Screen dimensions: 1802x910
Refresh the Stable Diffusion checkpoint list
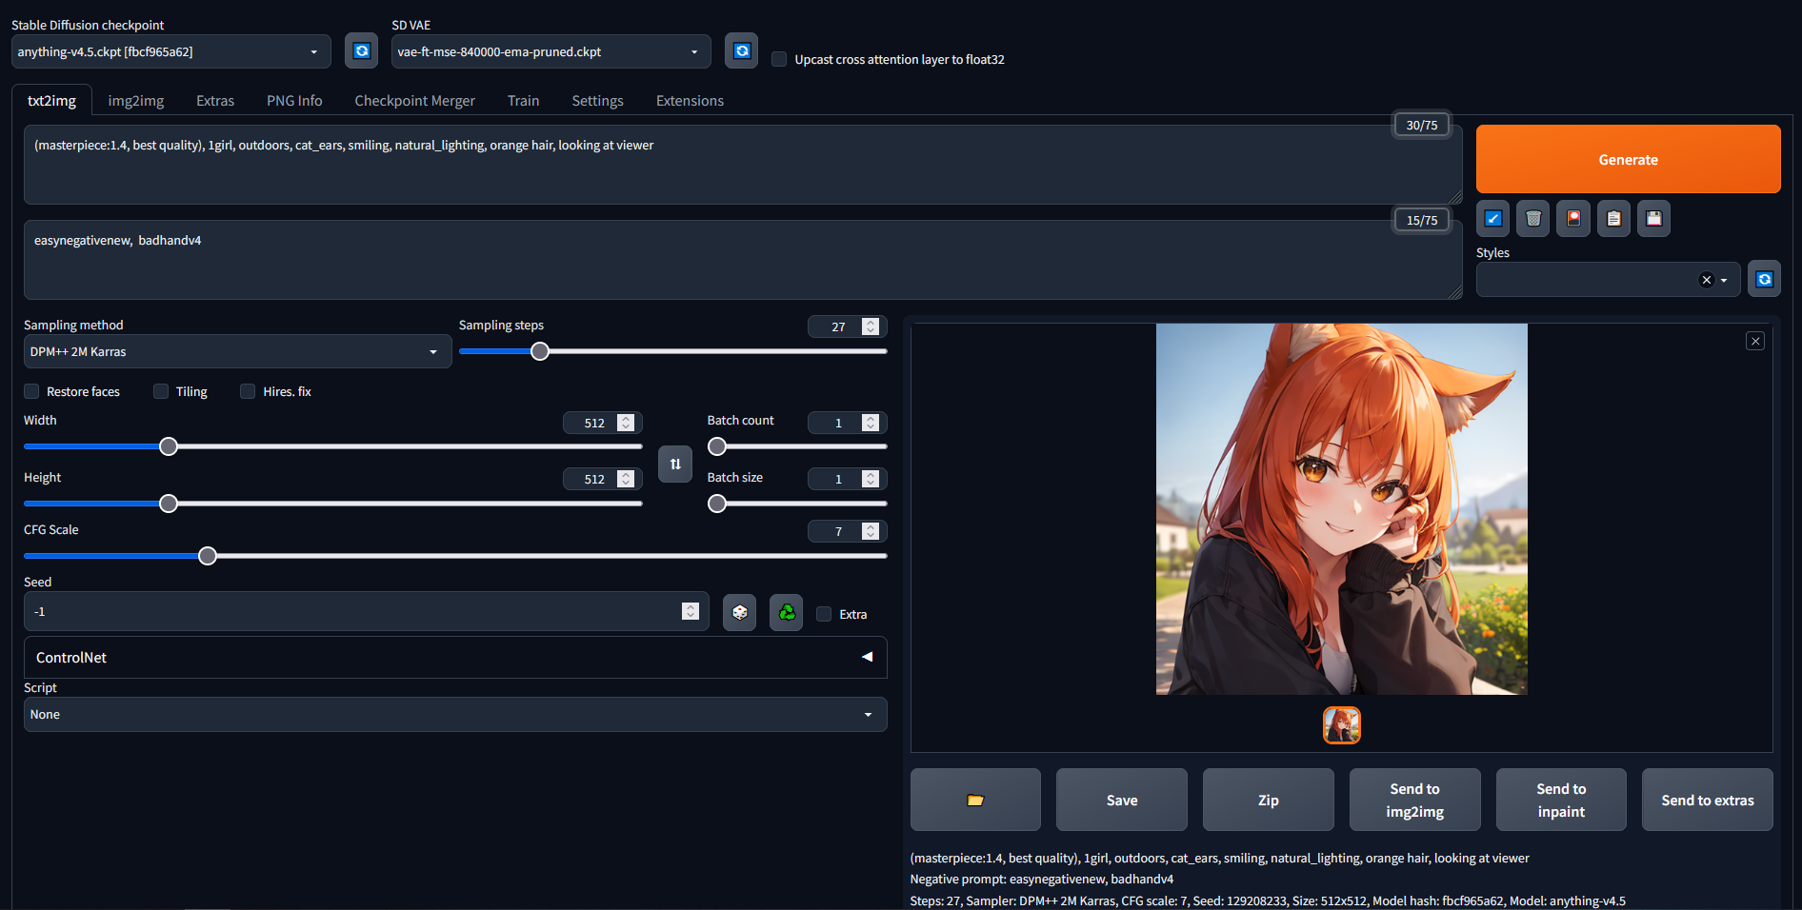click(x=362, y=51)
